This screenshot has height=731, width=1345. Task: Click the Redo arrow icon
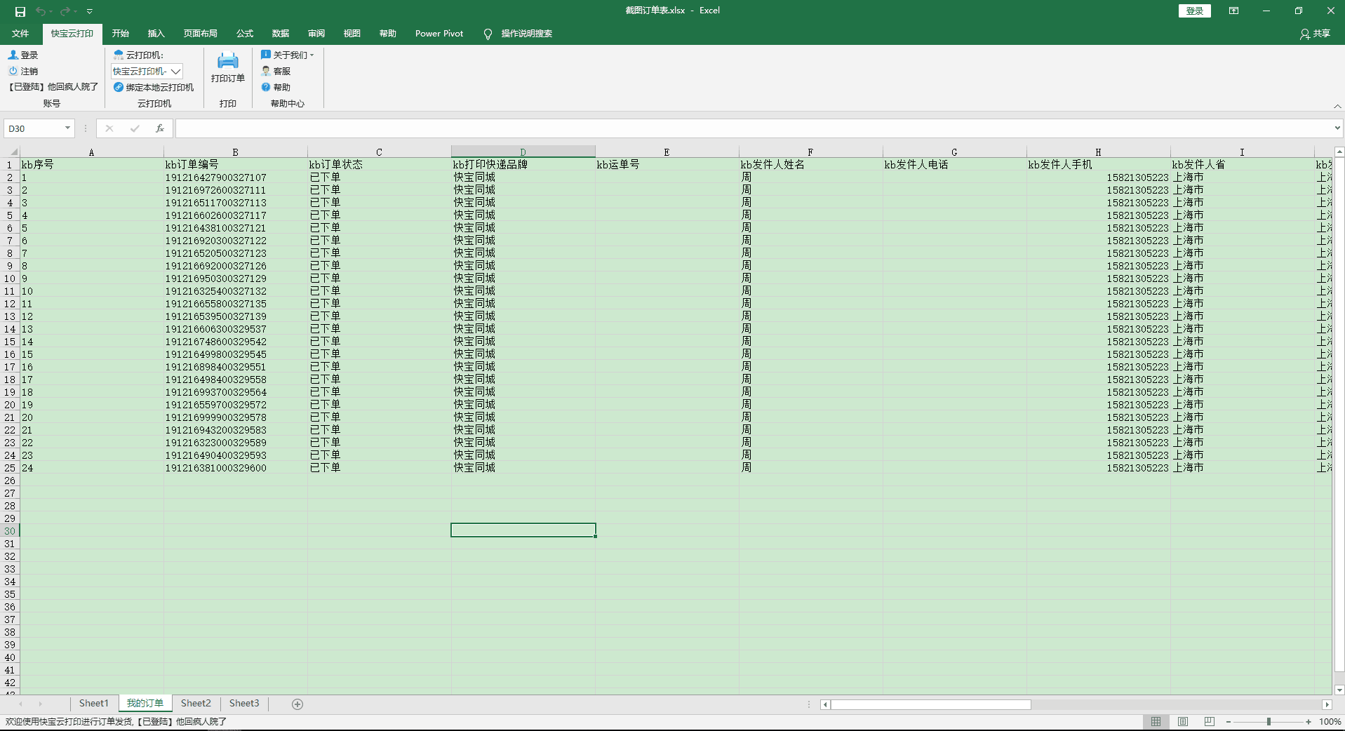pyautogui.click(x=65, y=11)
